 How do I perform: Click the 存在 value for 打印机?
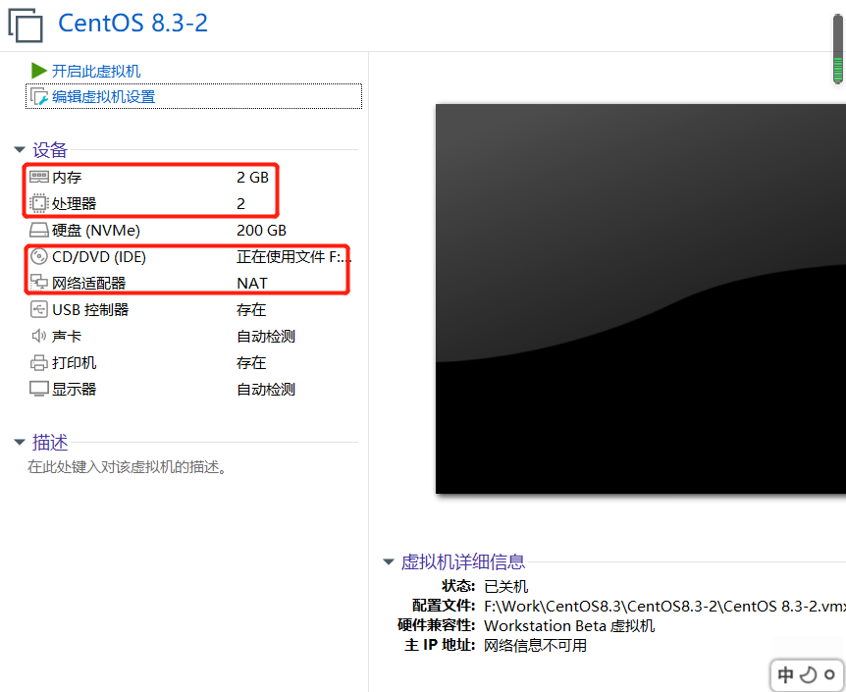[x=251, y=362]
